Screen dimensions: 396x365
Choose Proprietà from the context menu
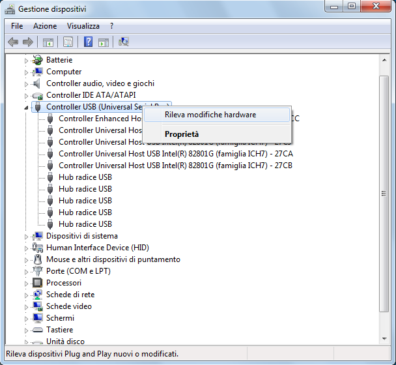[x=217, y=134]
